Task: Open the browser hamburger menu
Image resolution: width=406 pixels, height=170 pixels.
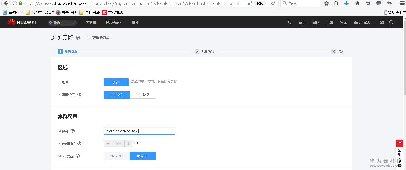Action: (402, 4)
